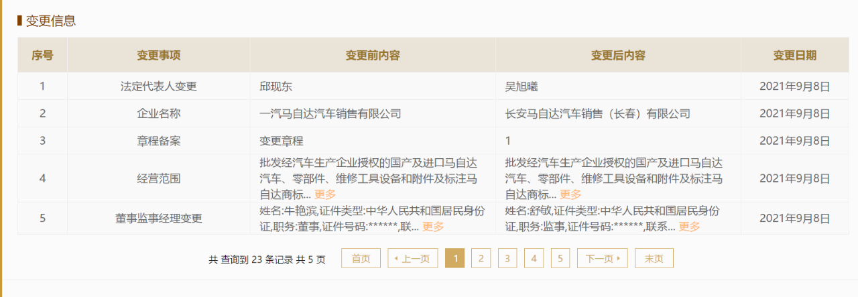Expand 更多 in 董事监事经理变更 变更后内容
858x297 pixels.
(689, 227)
